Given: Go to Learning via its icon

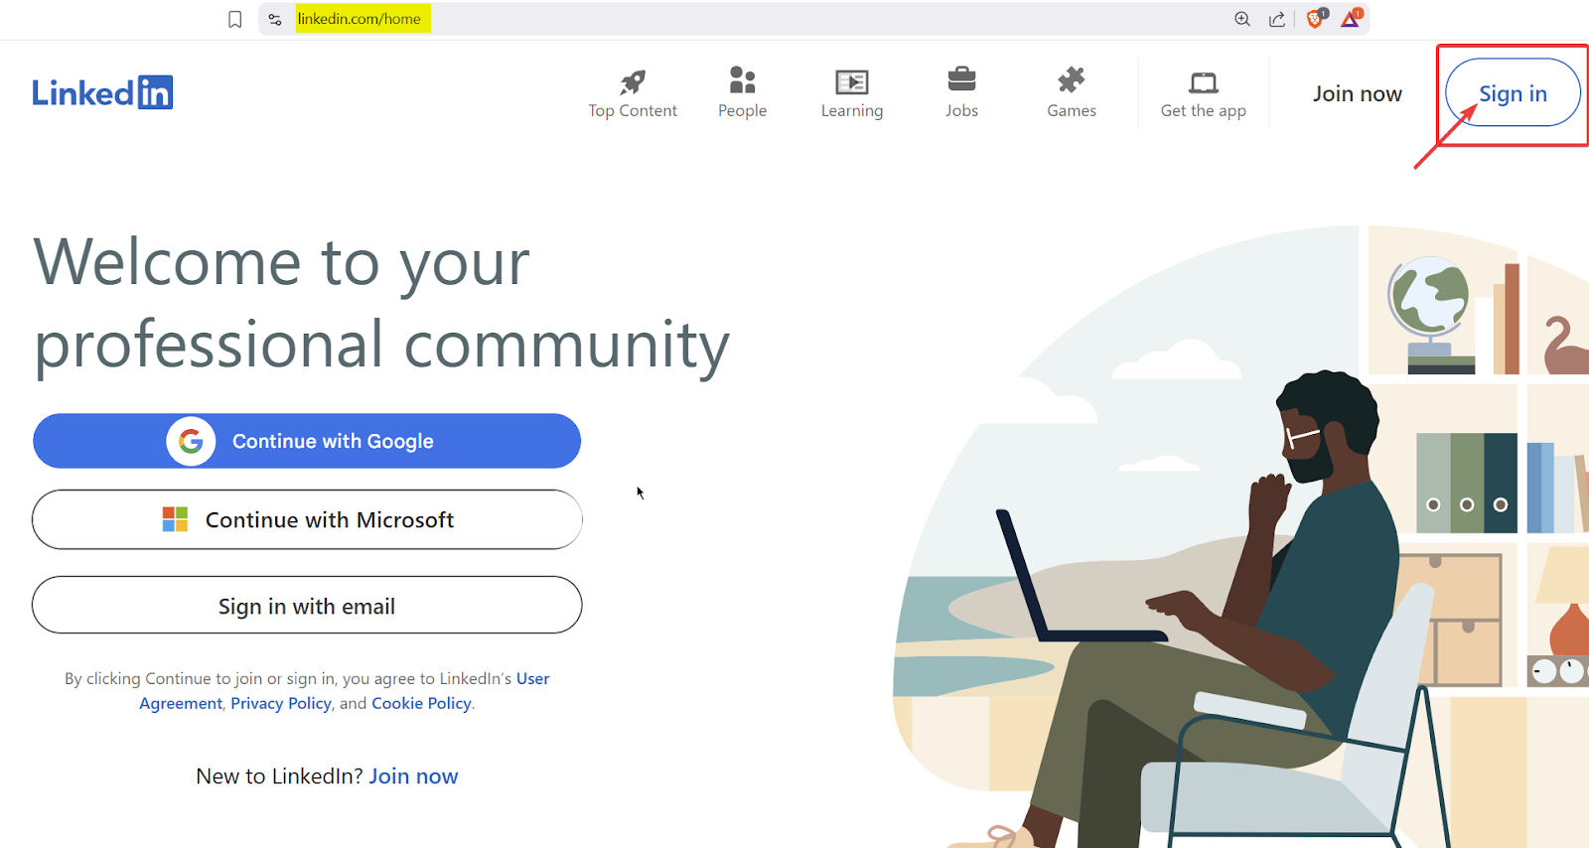Looking at the screenshot, I should (x=851, y=81).
